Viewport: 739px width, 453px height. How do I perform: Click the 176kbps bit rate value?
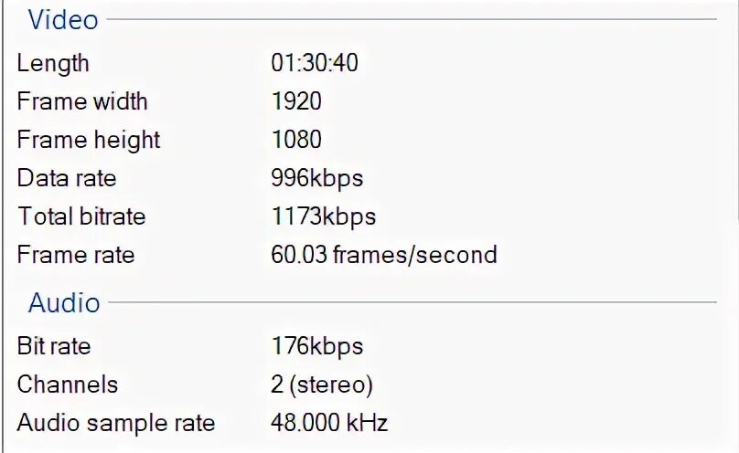(316, 346)
